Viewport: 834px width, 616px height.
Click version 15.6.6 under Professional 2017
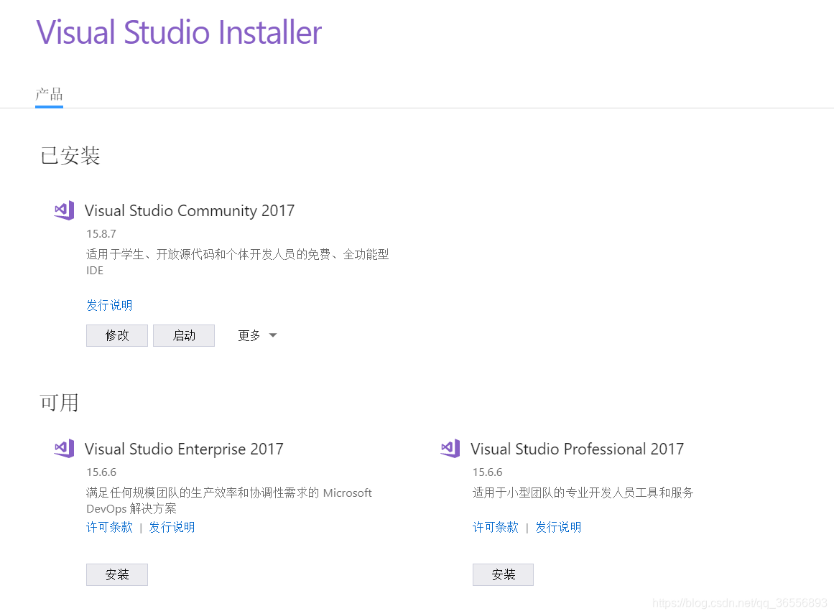487,472
